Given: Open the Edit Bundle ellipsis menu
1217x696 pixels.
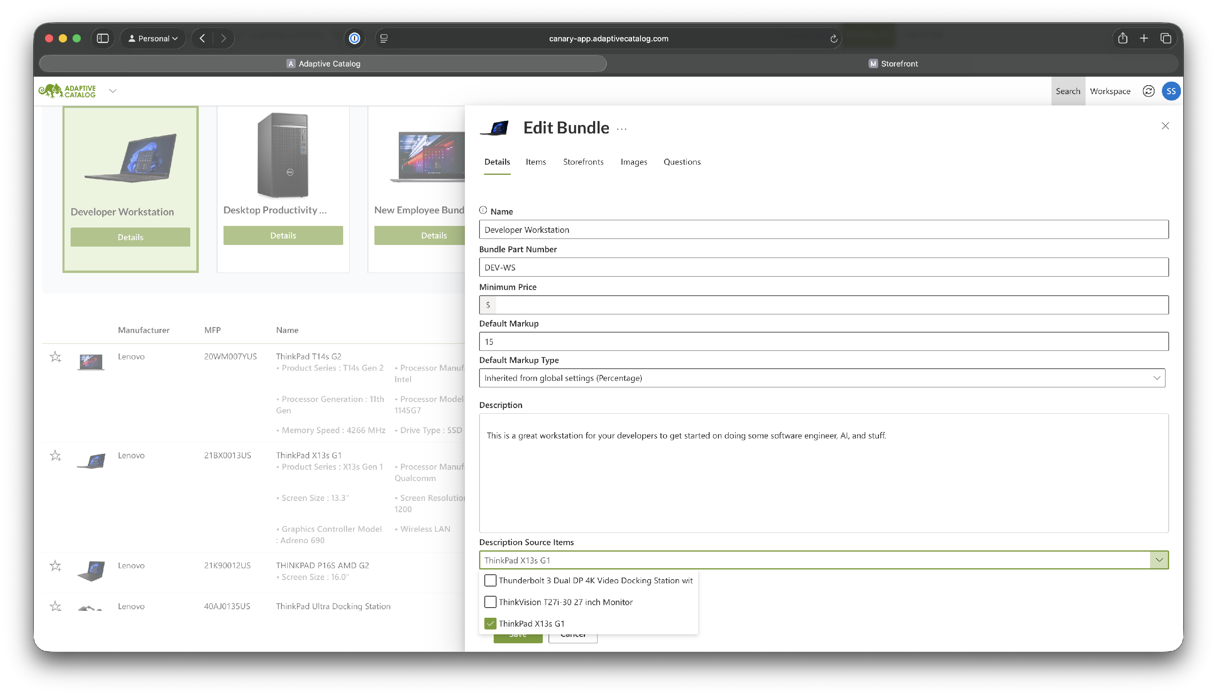Looking at the screenshot, I should 621,129.
